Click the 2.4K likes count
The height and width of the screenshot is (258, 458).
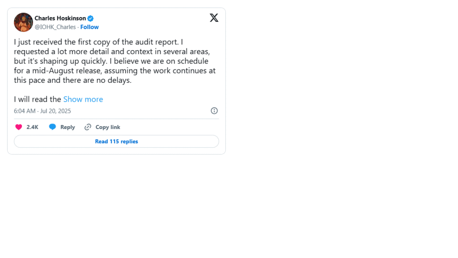coord(32,127)
